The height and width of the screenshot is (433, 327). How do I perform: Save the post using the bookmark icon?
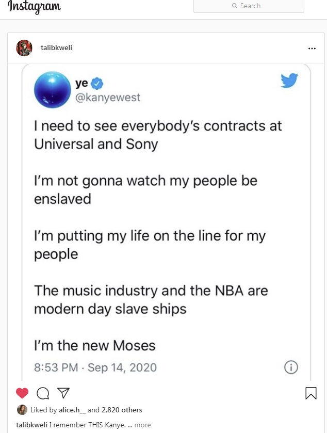pyautogui.click(x=311, y=393)
